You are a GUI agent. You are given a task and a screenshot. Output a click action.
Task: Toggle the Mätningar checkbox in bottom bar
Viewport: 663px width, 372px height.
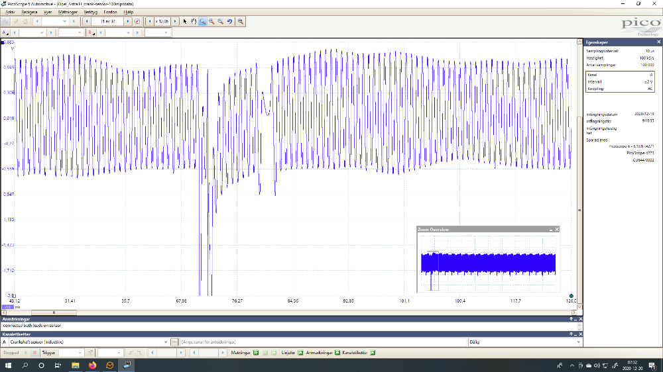tap(255, 353)
